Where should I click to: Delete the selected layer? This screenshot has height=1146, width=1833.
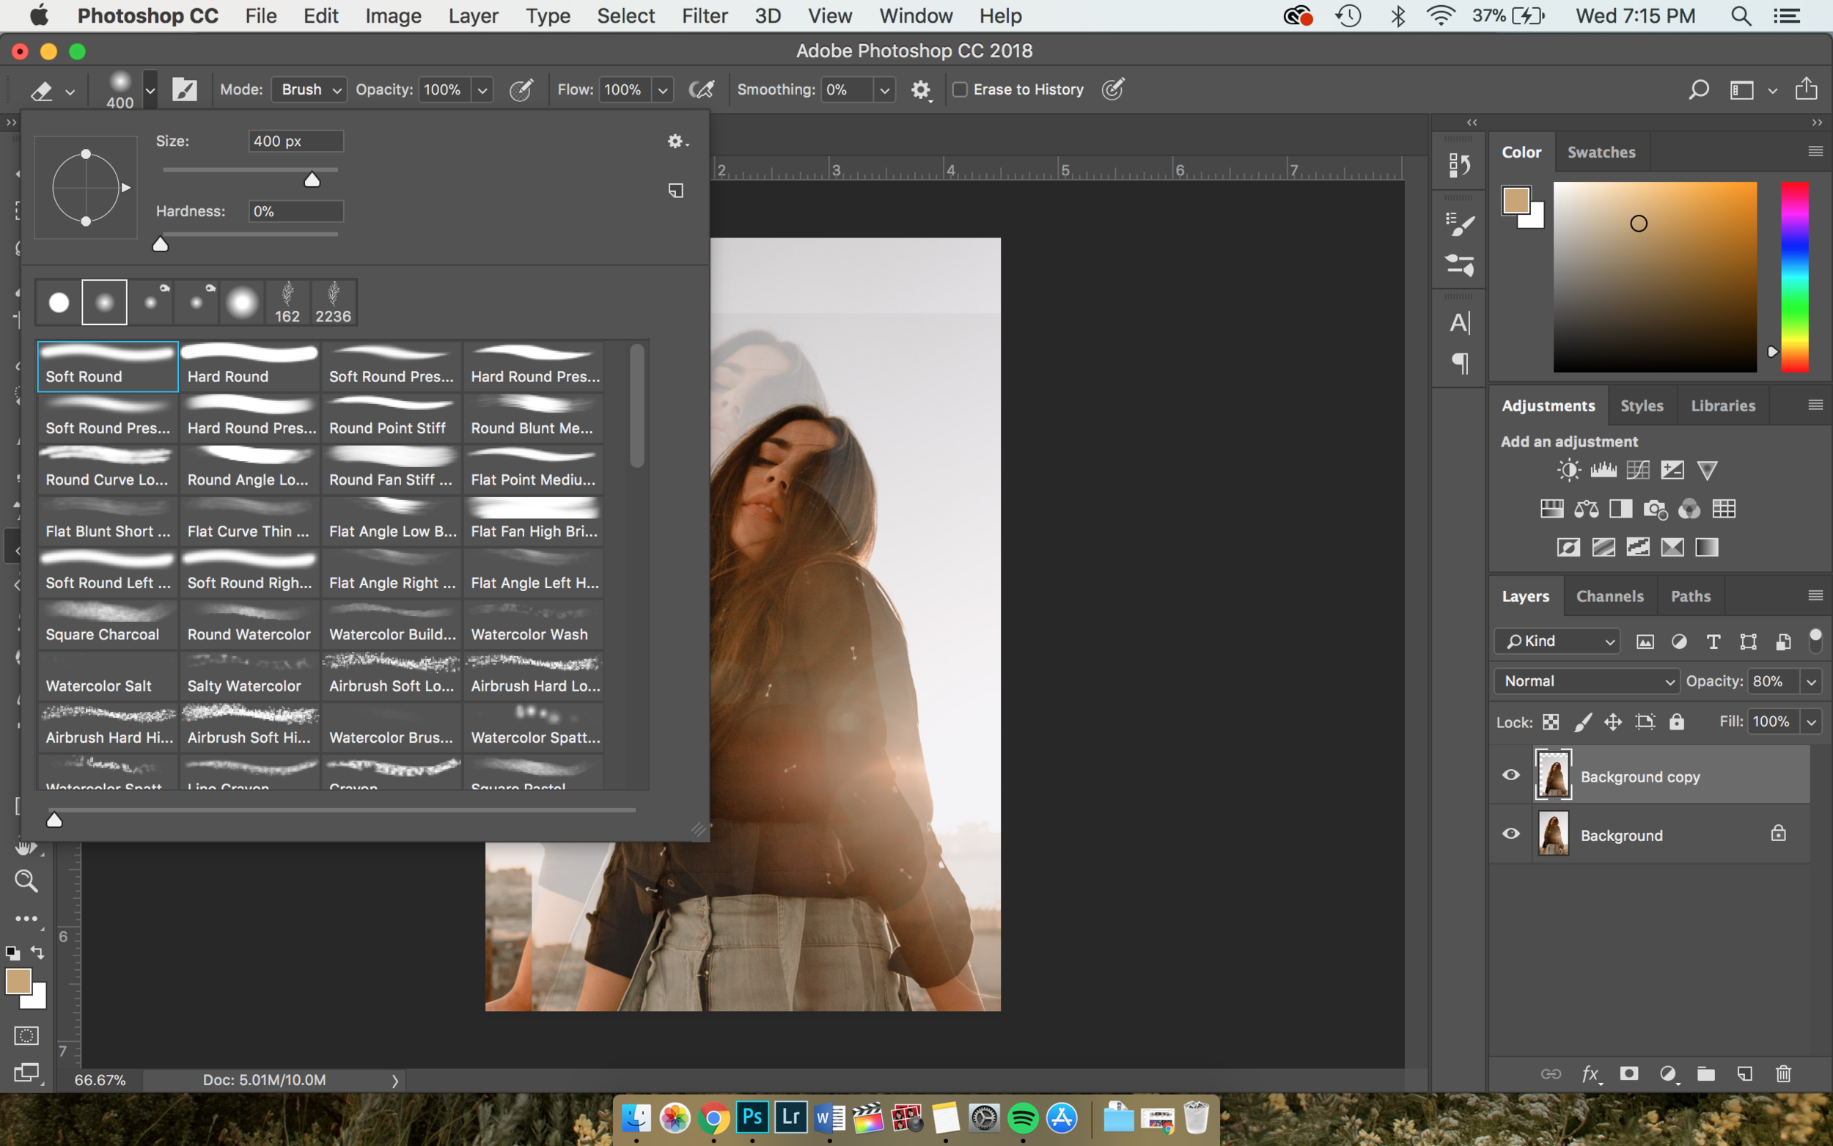(1783, 1073)
